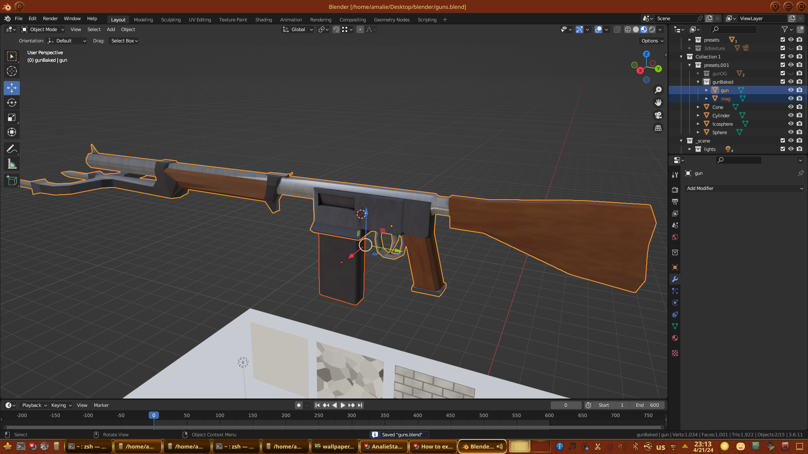808x454 pixels.
Task: Switch to rendered viewport shading
Action: tap(652, 29)
